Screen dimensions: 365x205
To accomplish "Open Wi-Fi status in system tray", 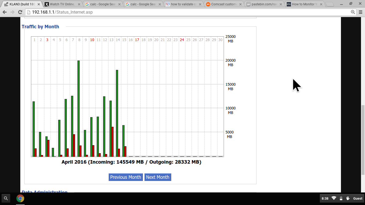I will click(334, 198).
